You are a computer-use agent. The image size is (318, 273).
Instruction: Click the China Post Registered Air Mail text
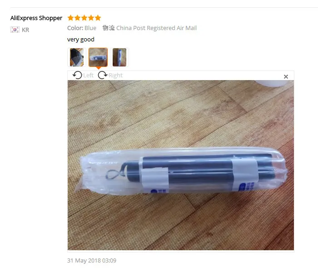(156, 28)
